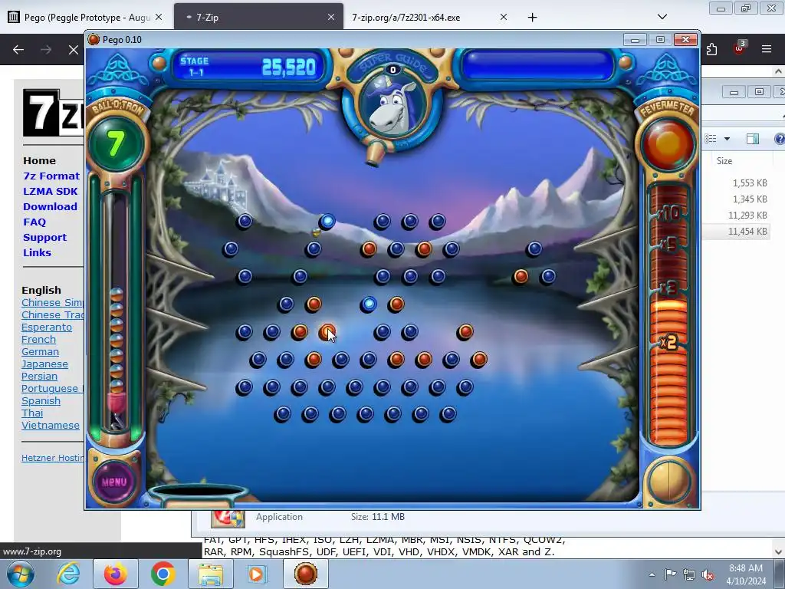Switch to the 7-Zip browser tab
This screenshot has height=589, width=785.
coord(258,18)
